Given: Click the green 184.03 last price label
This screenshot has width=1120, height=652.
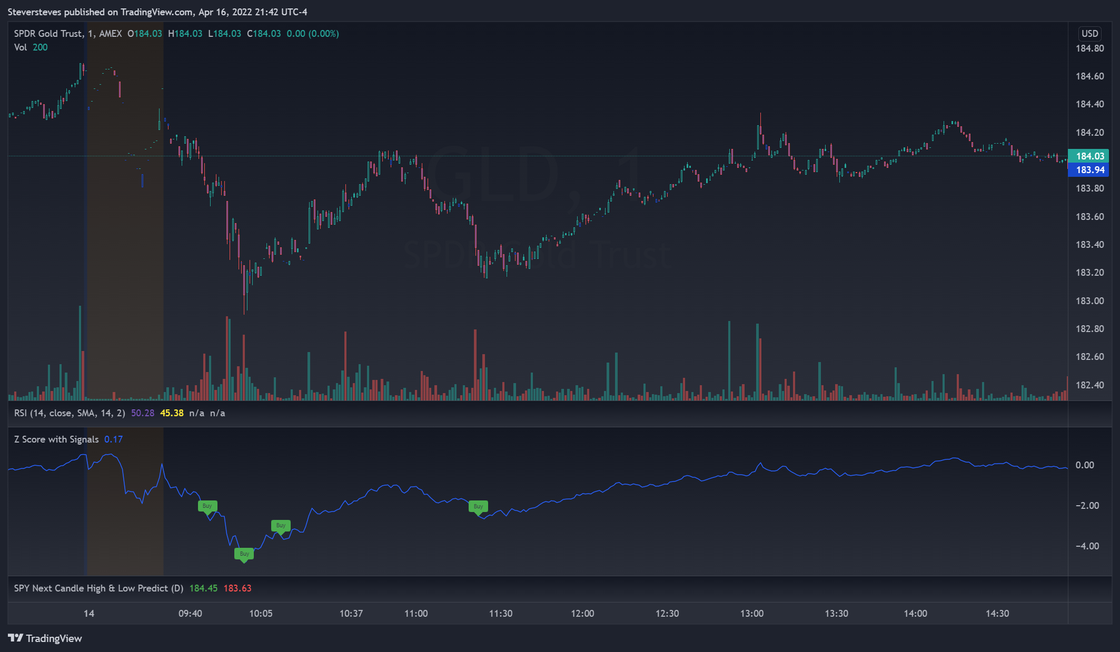Looking at the screenshot, I should click(1089, 156).
